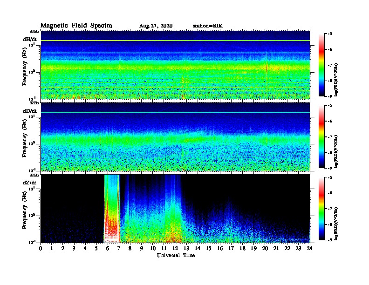Viewport: 369px width, 285px height.
Task: Click the "32Hz" label atop the dZ/dt panel
Action: click(x=34, y=175)
